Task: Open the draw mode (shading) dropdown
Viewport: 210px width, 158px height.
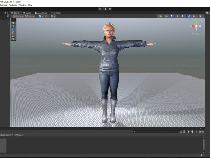Action: pyautogui.click(x=161, y=16)
